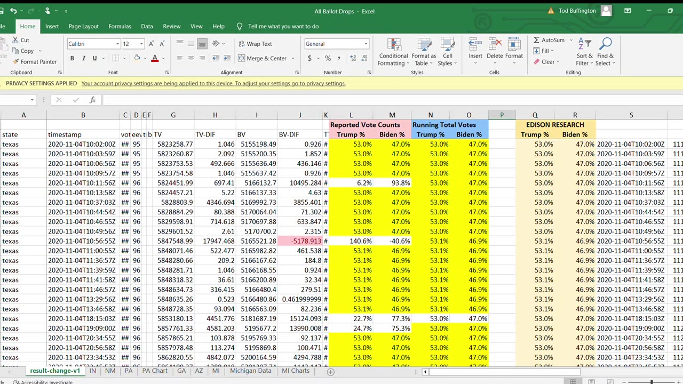
Task: Open the Formulas tab
Action: 120,26
